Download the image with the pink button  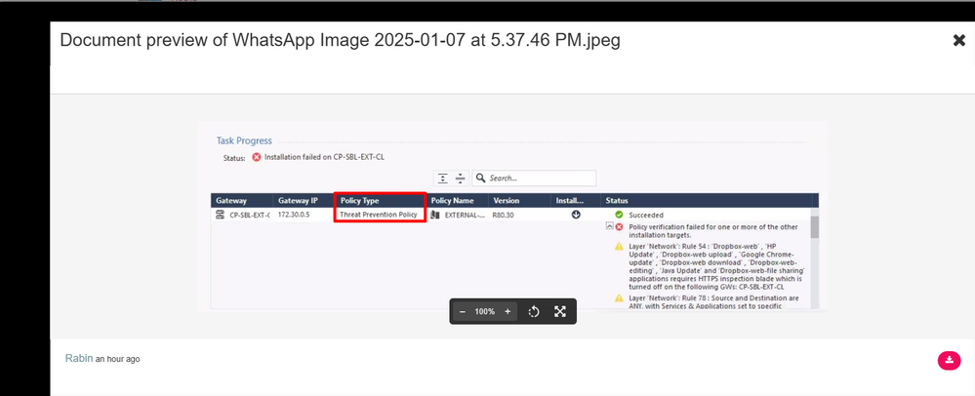tap(948, 360)
